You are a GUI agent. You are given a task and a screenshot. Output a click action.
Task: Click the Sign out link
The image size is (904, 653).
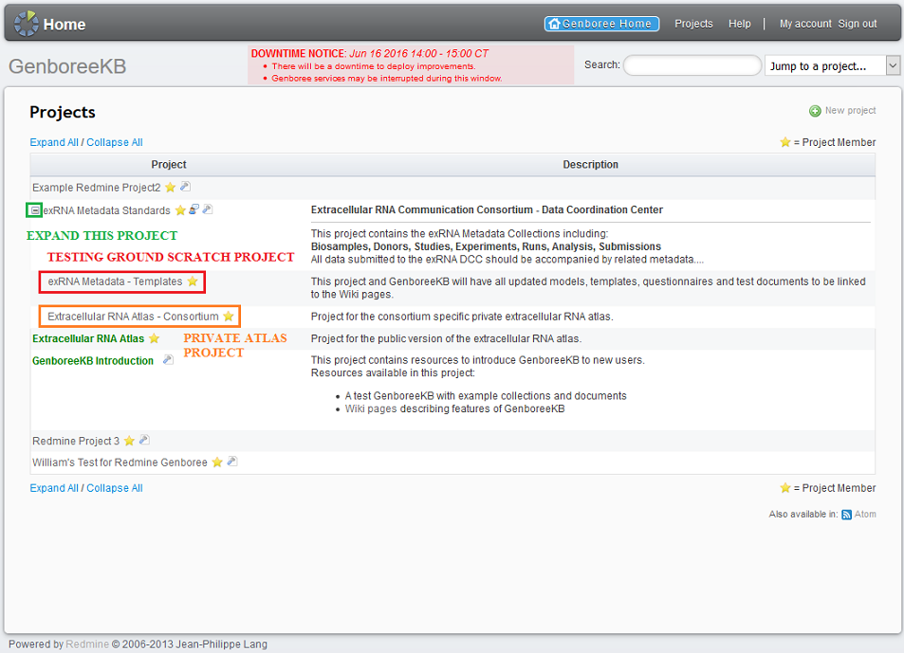[x=857, y=24]
